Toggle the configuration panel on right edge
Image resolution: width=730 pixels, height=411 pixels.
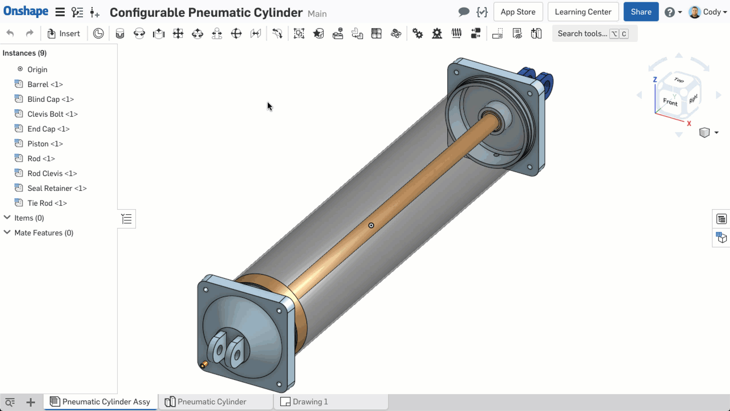point(721,237)
